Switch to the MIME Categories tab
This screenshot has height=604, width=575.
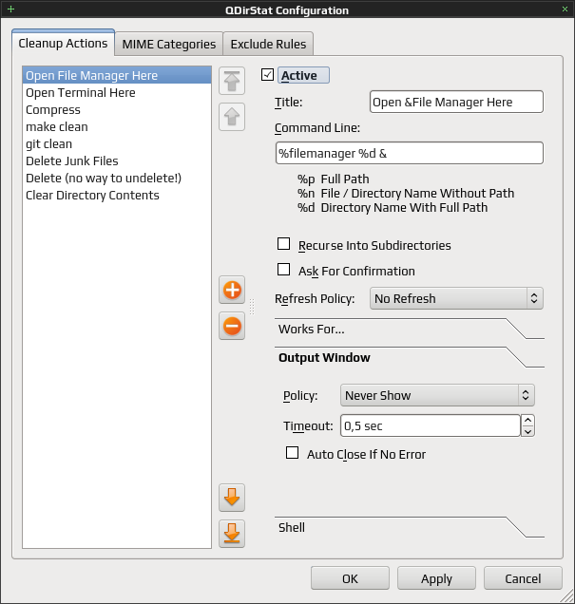click(169, 44)
